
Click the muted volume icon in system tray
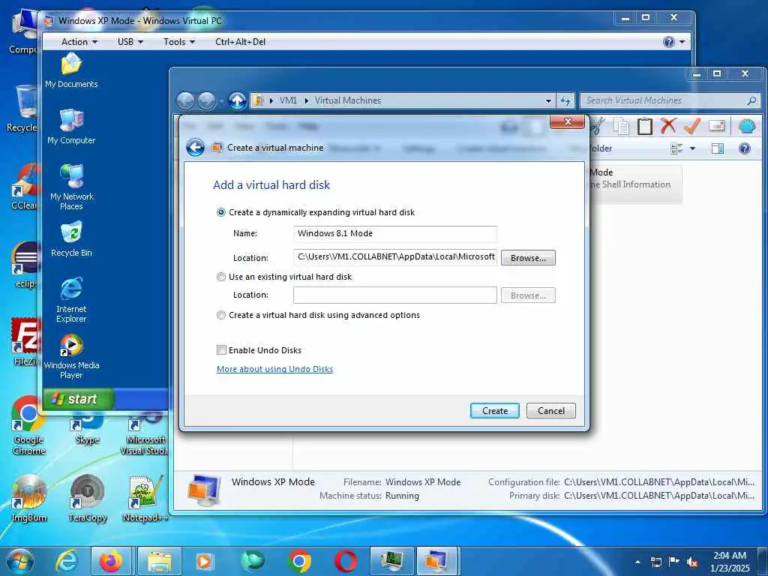692,562
